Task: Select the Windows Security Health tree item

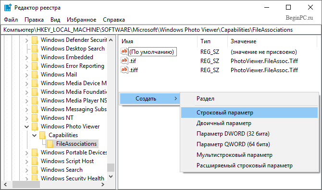Action: tap(72, 178)
